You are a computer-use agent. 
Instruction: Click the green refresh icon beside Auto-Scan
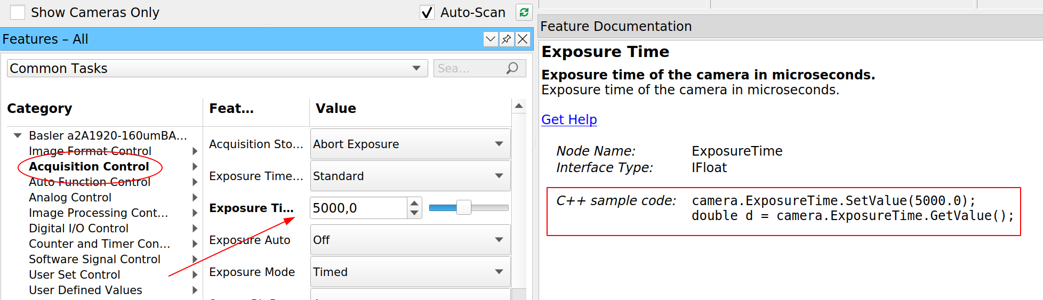pyautogui.click(x=524, y=12)
